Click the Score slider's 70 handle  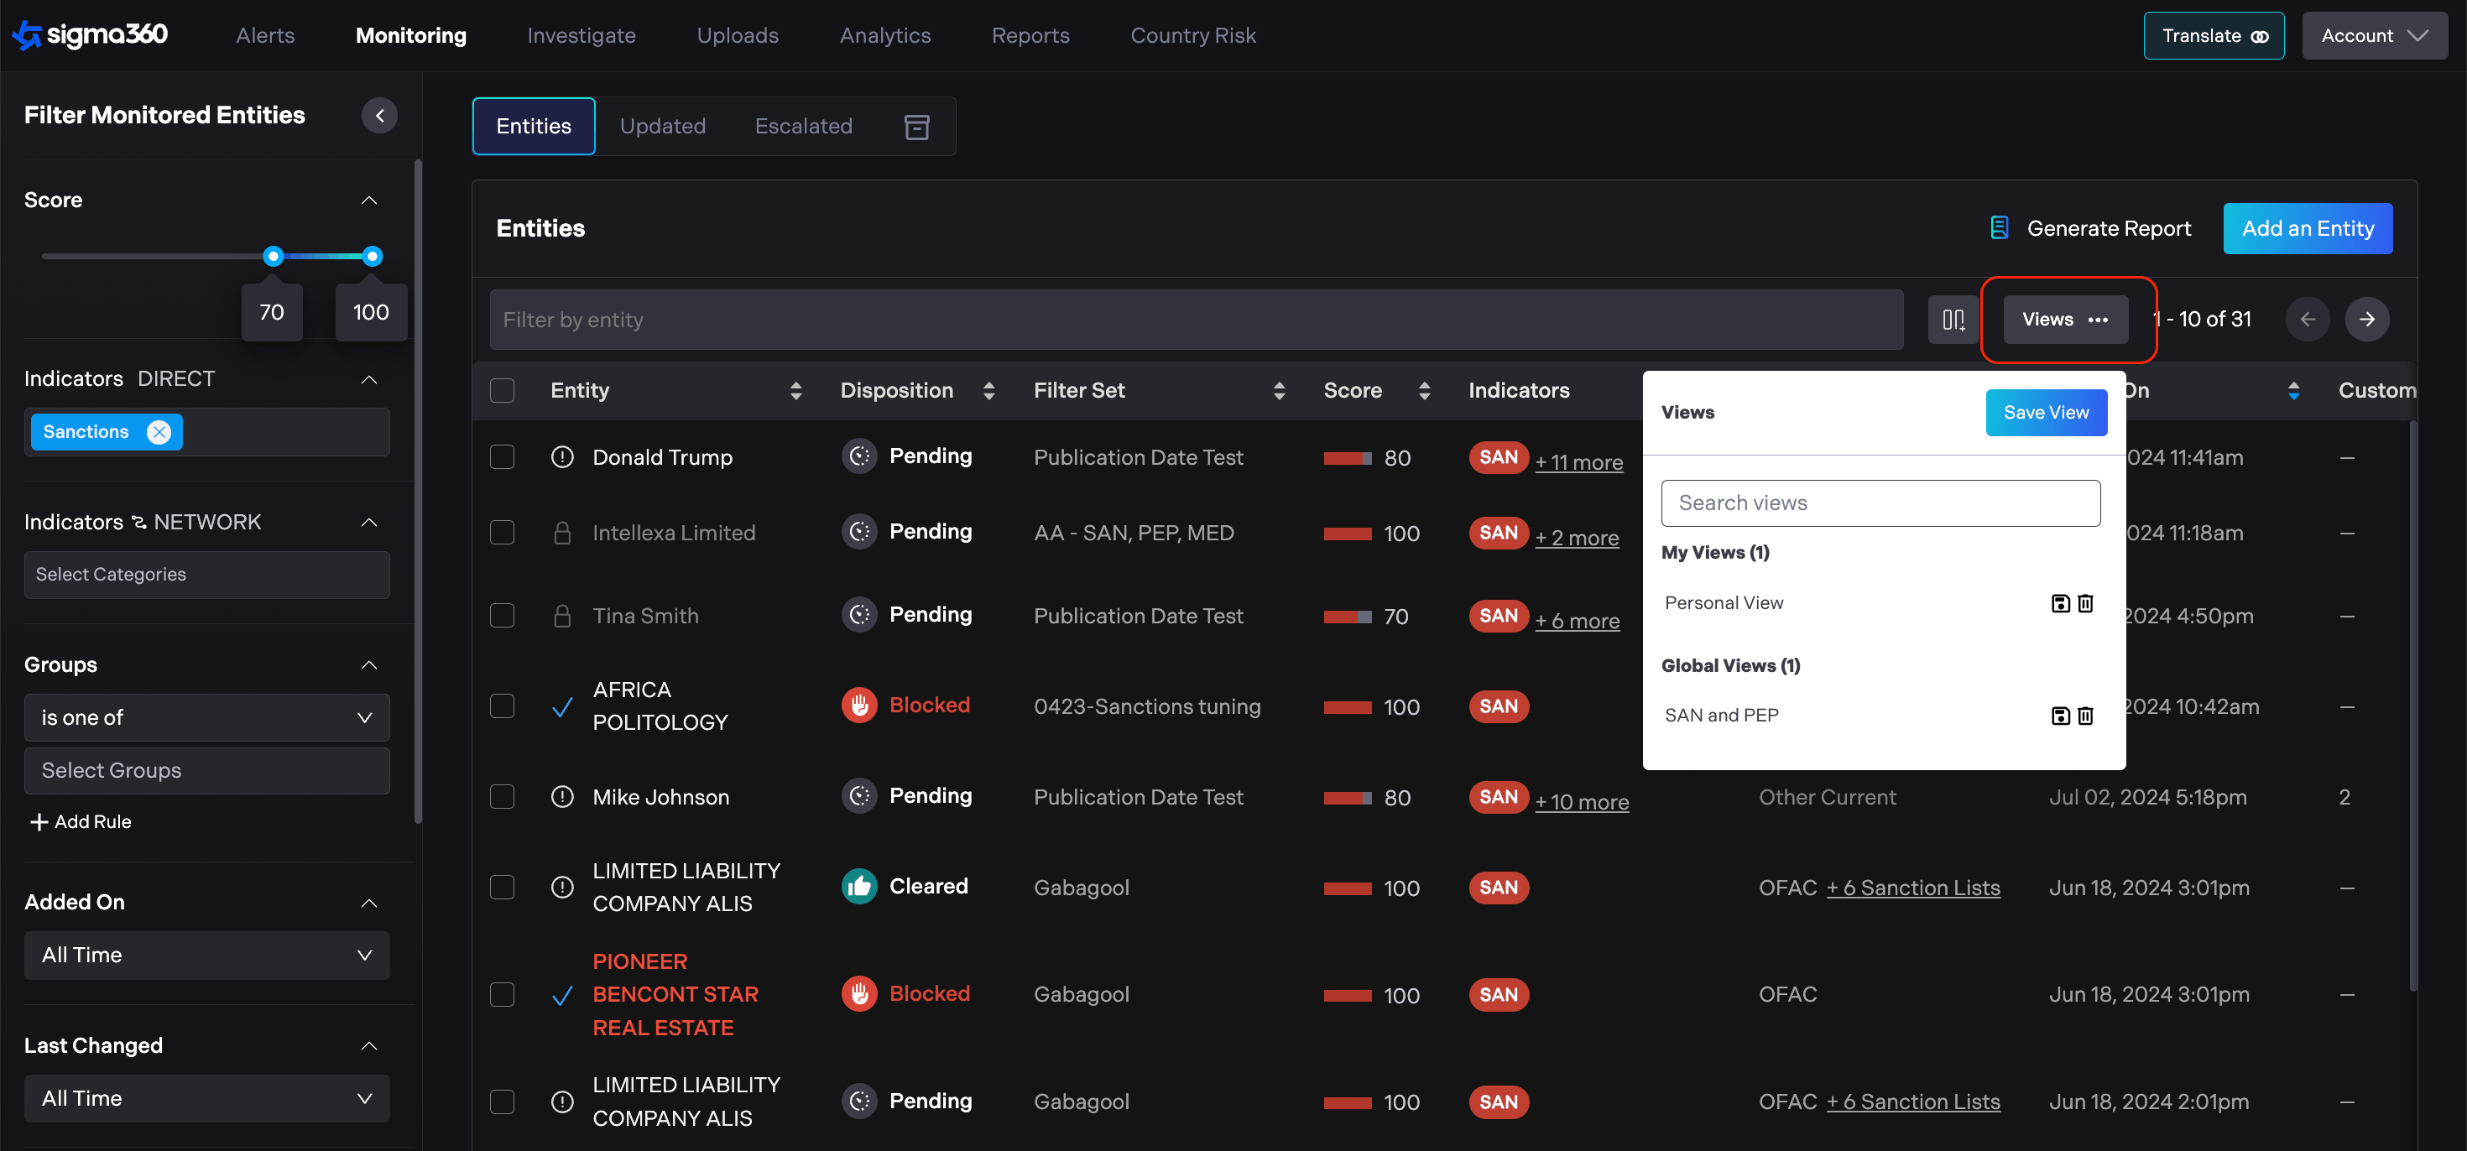[x=273, y=256]
